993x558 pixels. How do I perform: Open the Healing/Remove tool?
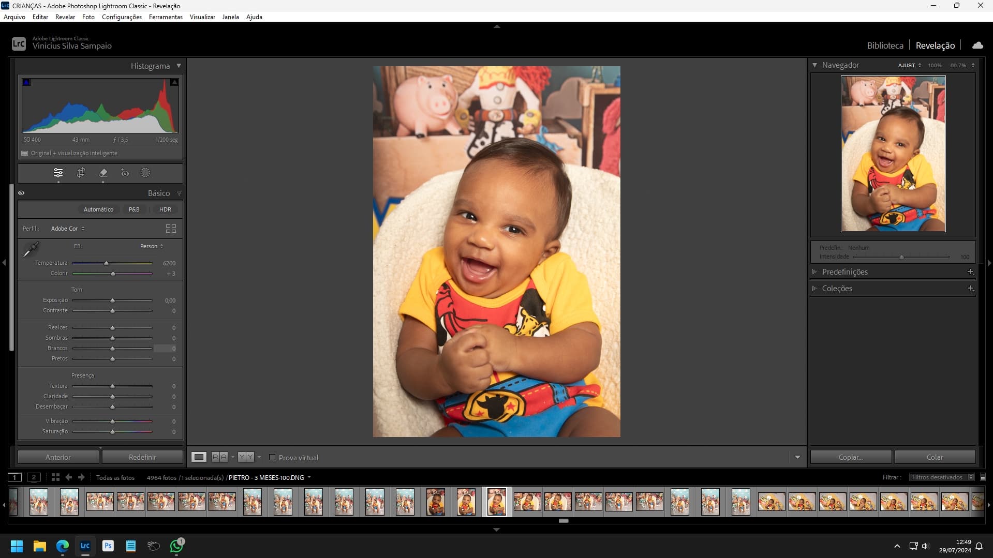point(103,173)
